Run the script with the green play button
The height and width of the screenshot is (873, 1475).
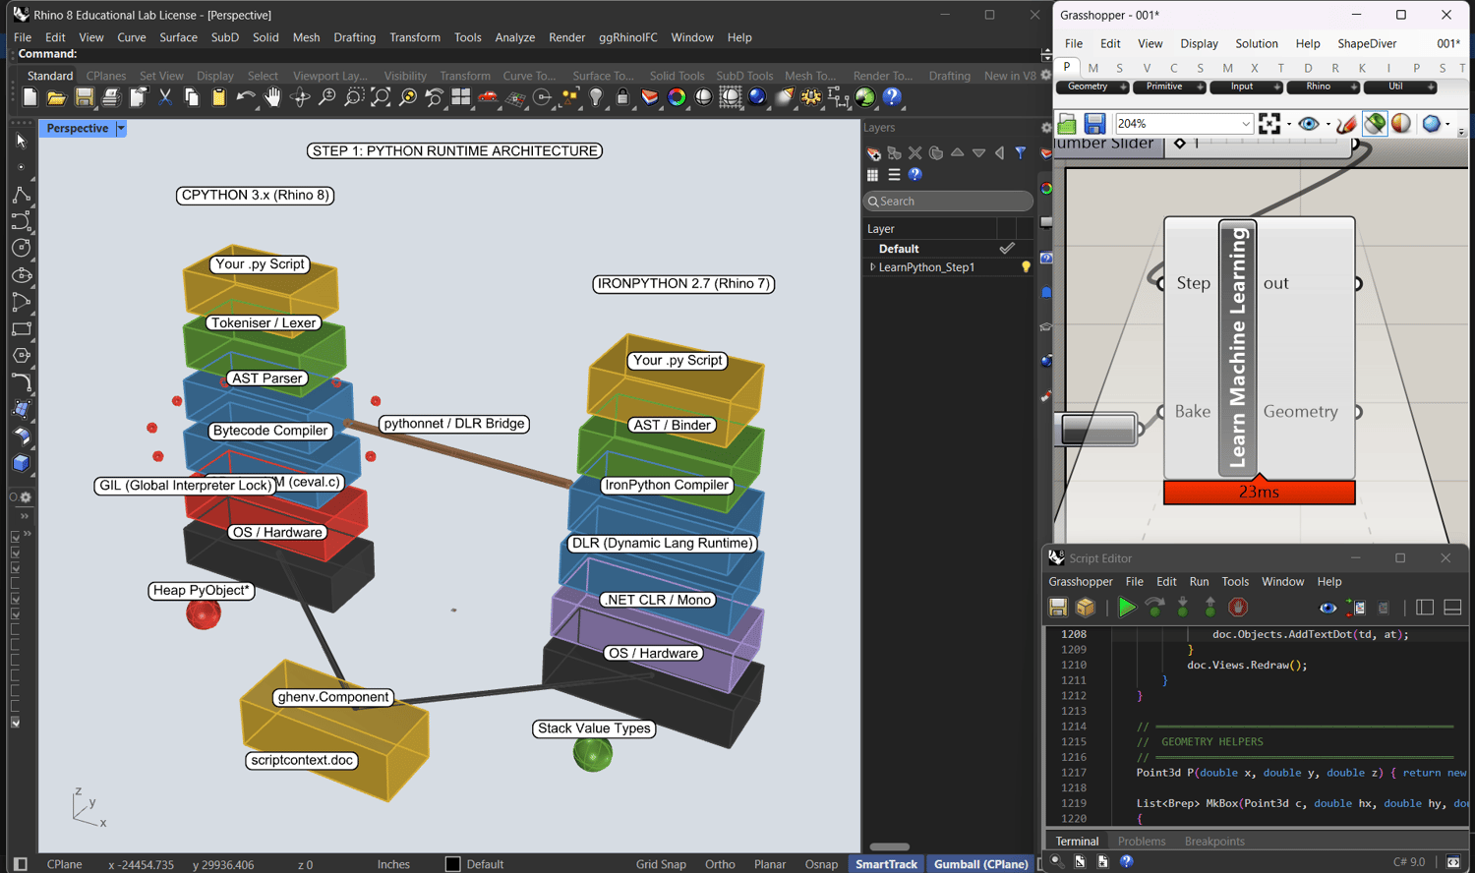pyautogui.click(x=1127, y=608)
